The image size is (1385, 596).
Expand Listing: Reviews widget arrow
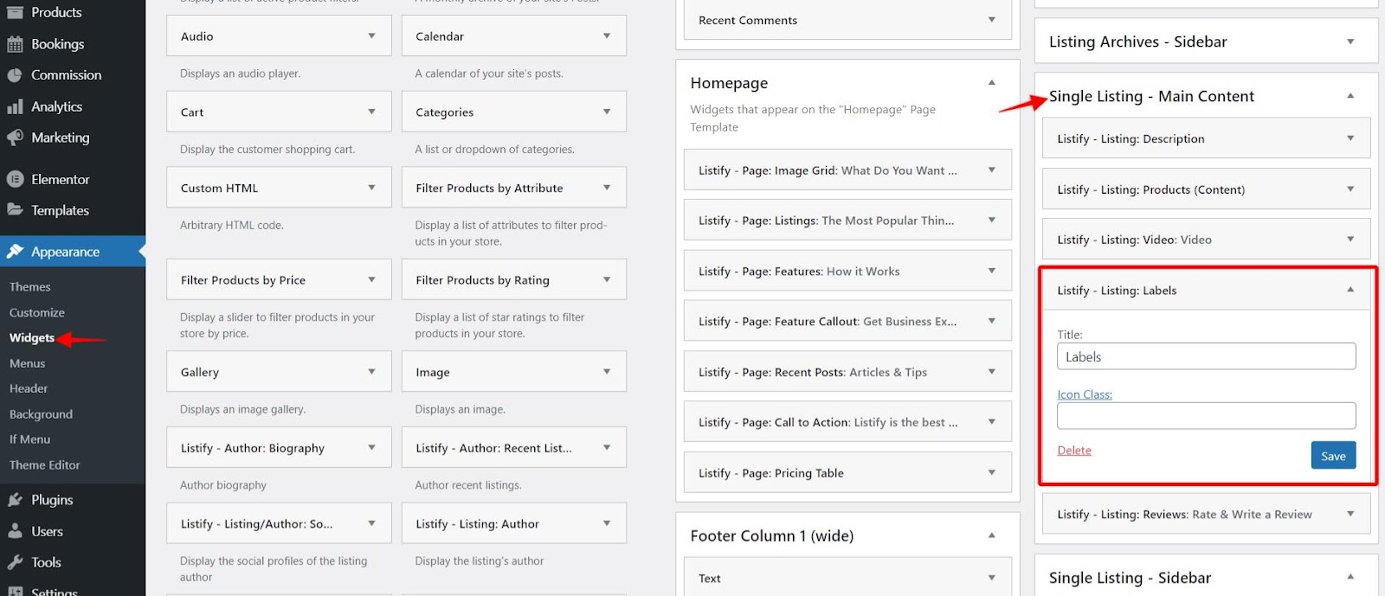click(1350, 514)
